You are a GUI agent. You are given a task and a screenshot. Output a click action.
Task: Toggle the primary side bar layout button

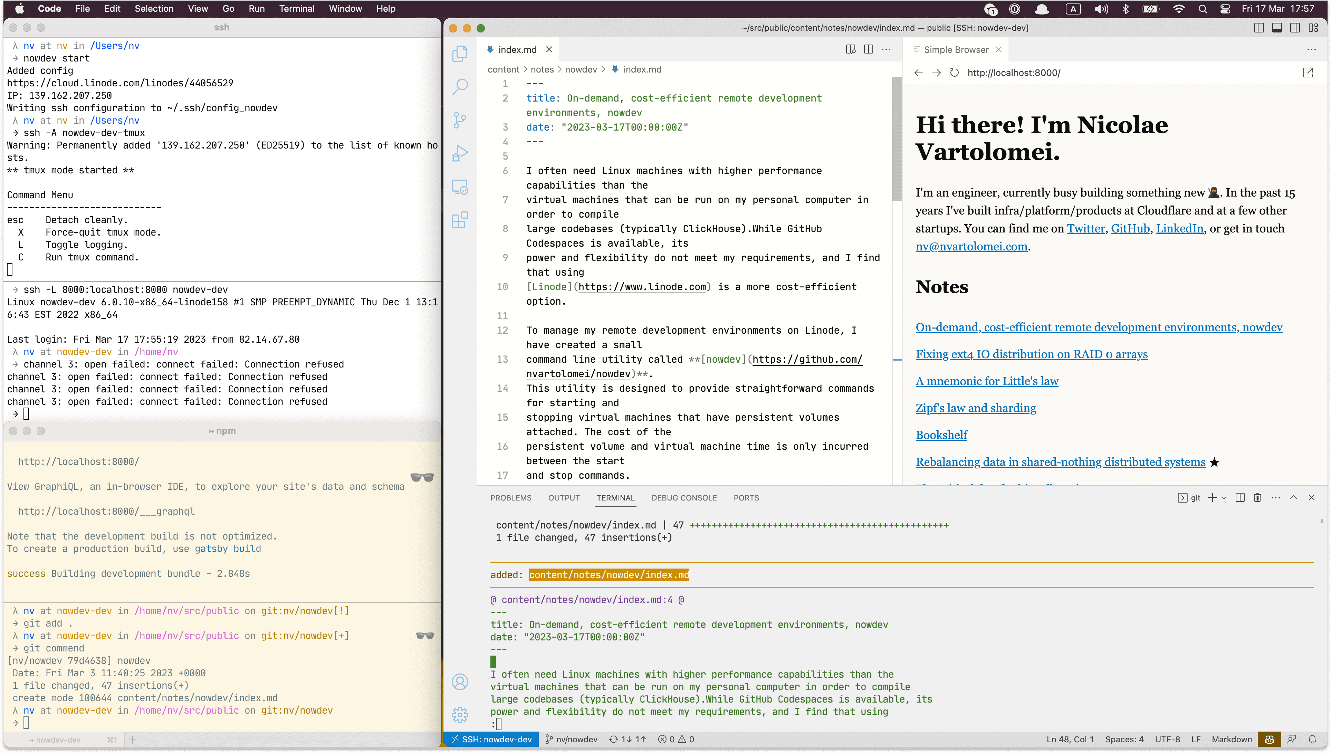pyautogui.click(x=1258, y=28)
